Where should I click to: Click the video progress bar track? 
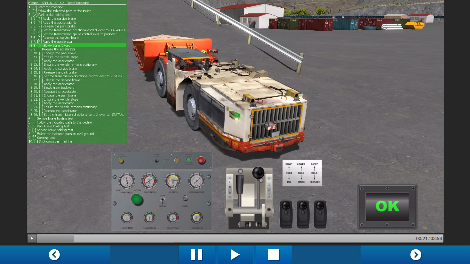[224, 238]
